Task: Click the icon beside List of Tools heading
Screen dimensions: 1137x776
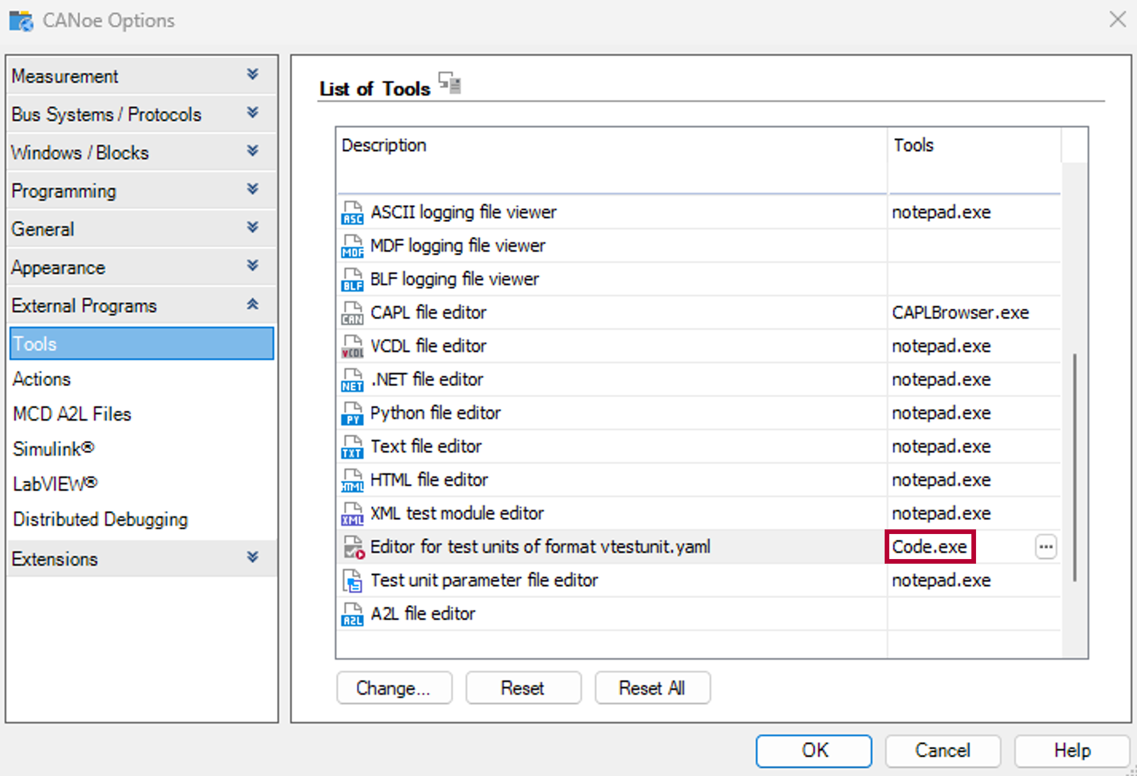Action: point(449,82)
